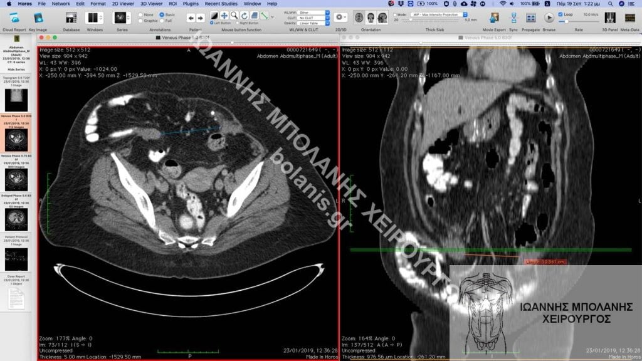The width and height of the screenshot is (642, 361).
Task: Adjust the playback Rate slider
Action: pos(577,21)
